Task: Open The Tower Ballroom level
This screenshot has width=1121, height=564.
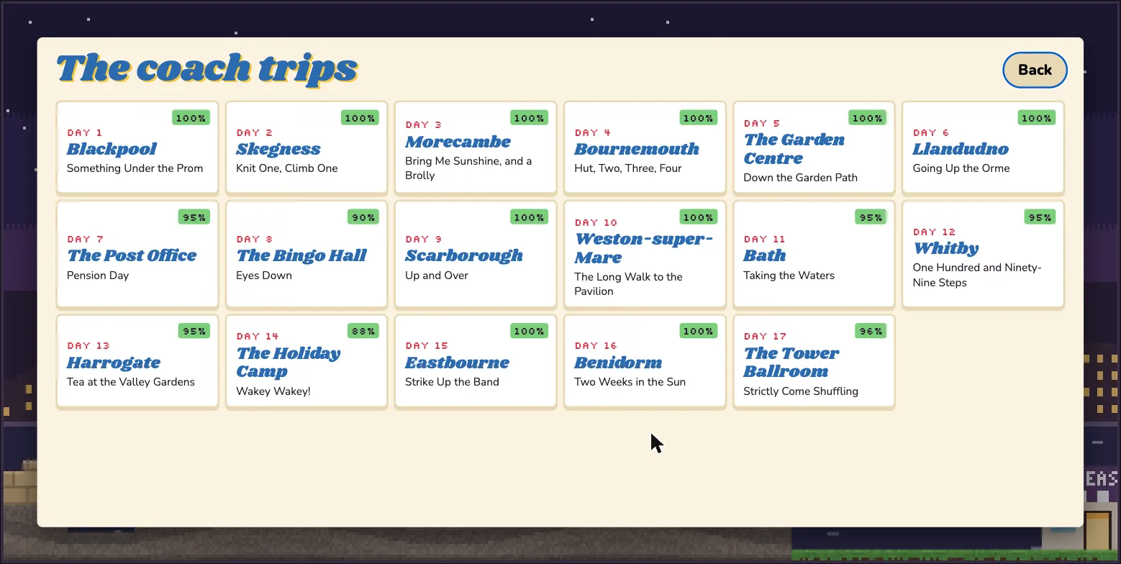Action: pos(814,361)
